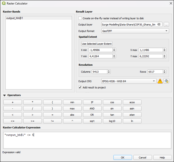Image resolution: width=174 pixels, height=162 pixels.
Task: Insert the divide operator
Action: coord(32,108)
